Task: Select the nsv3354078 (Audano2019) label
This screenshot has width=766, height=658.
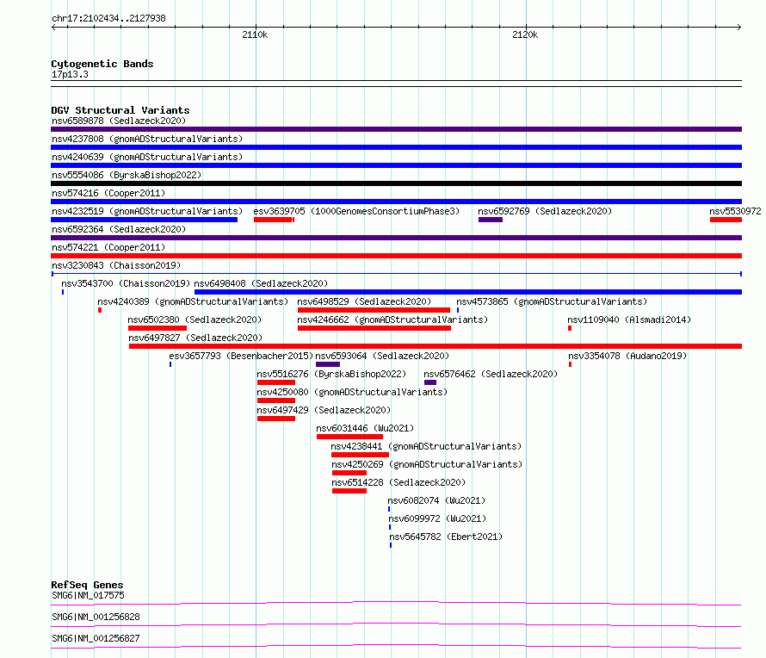Action: (x=627, y=356)
